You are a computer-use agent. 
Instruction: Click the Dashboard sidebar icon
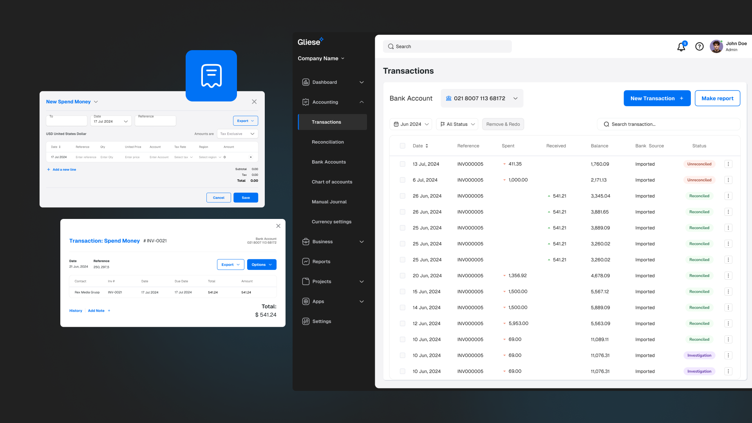tap(306, 82)
